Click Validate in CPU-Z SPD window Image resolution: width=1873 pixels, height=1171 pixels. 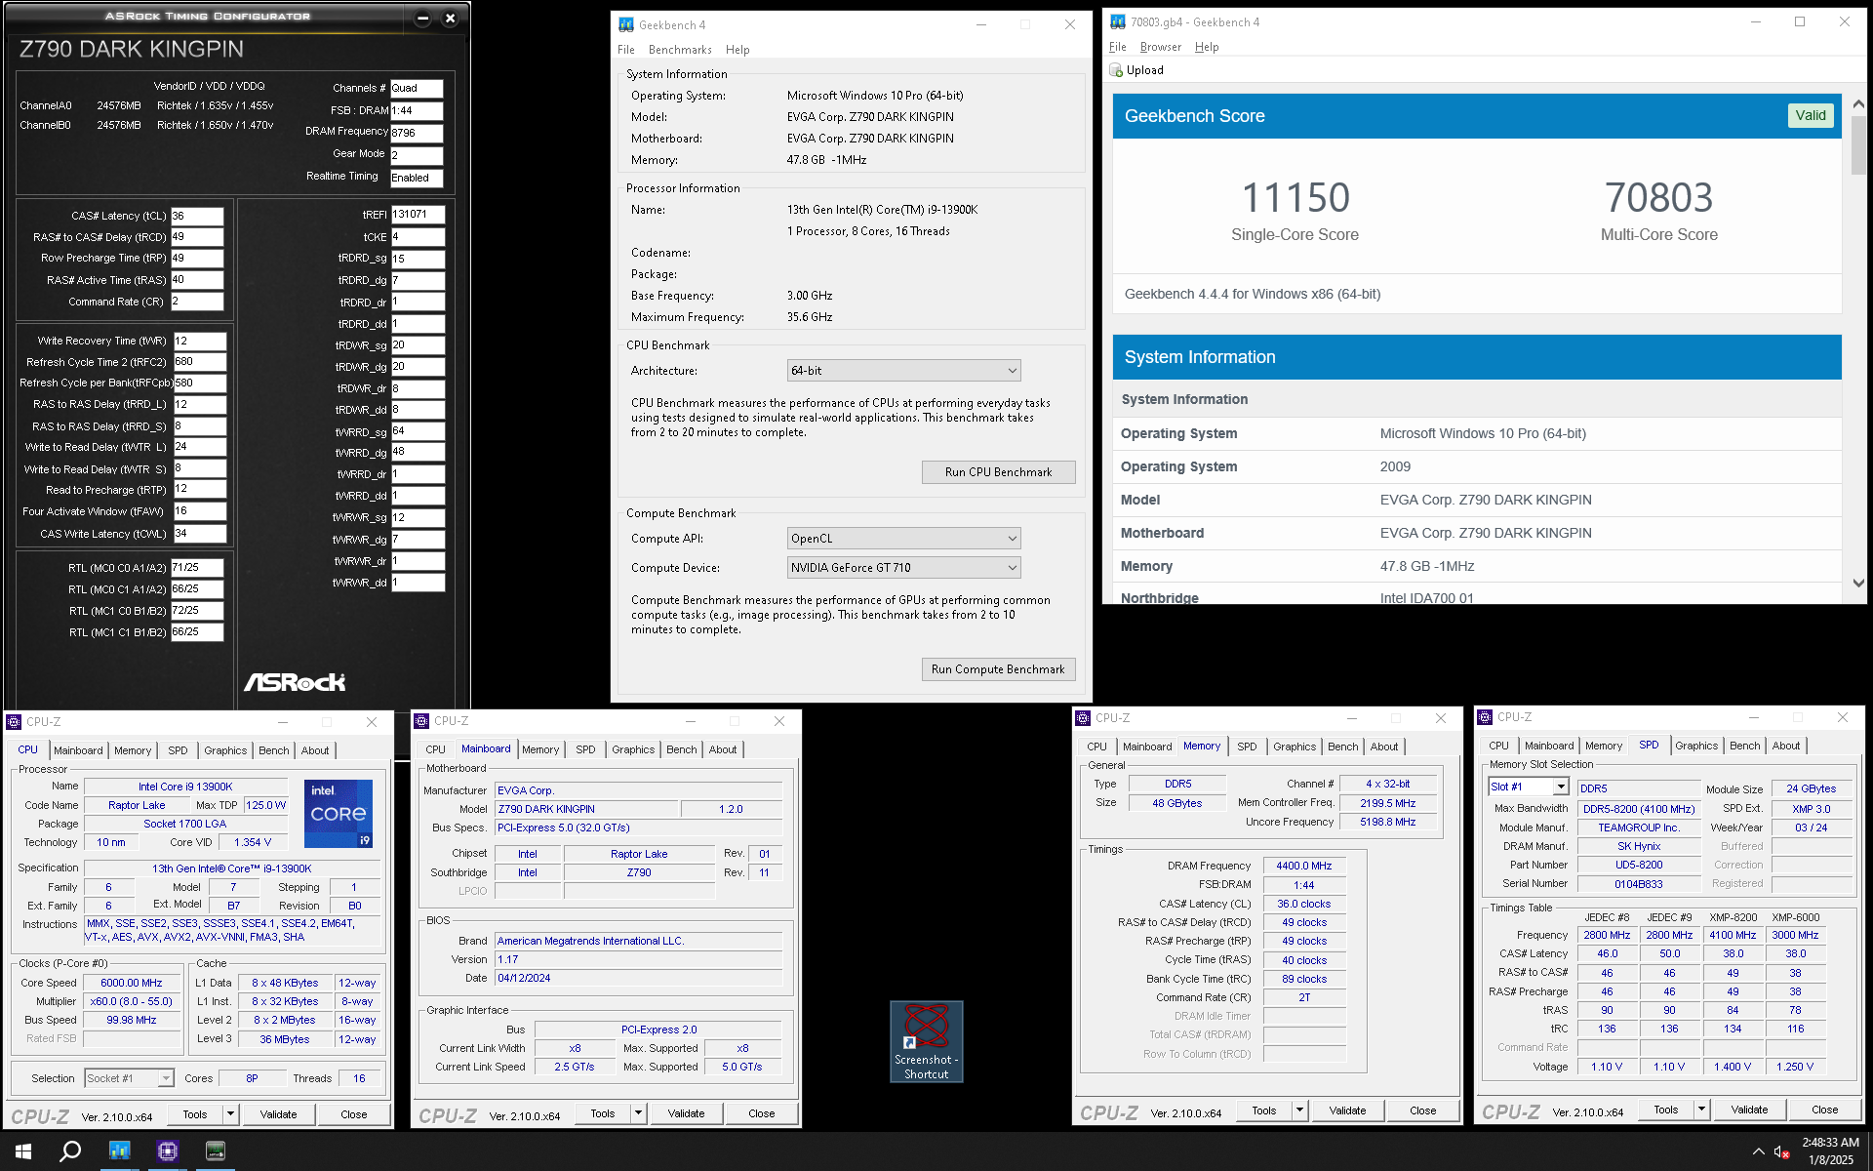(x=1749, y=1110)
